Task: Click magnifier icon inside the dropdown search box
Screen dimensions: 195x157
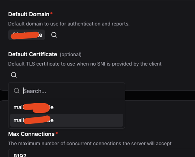Action: coord(17,91)
